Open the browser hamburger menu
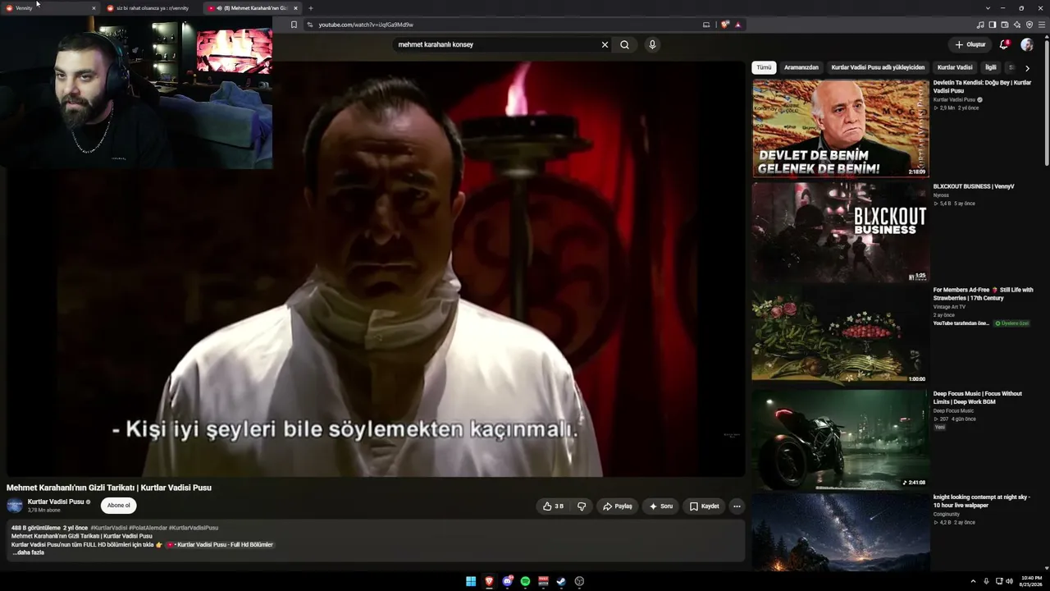The width and height of the screenshot is (1050, 591). point(1042,25)
